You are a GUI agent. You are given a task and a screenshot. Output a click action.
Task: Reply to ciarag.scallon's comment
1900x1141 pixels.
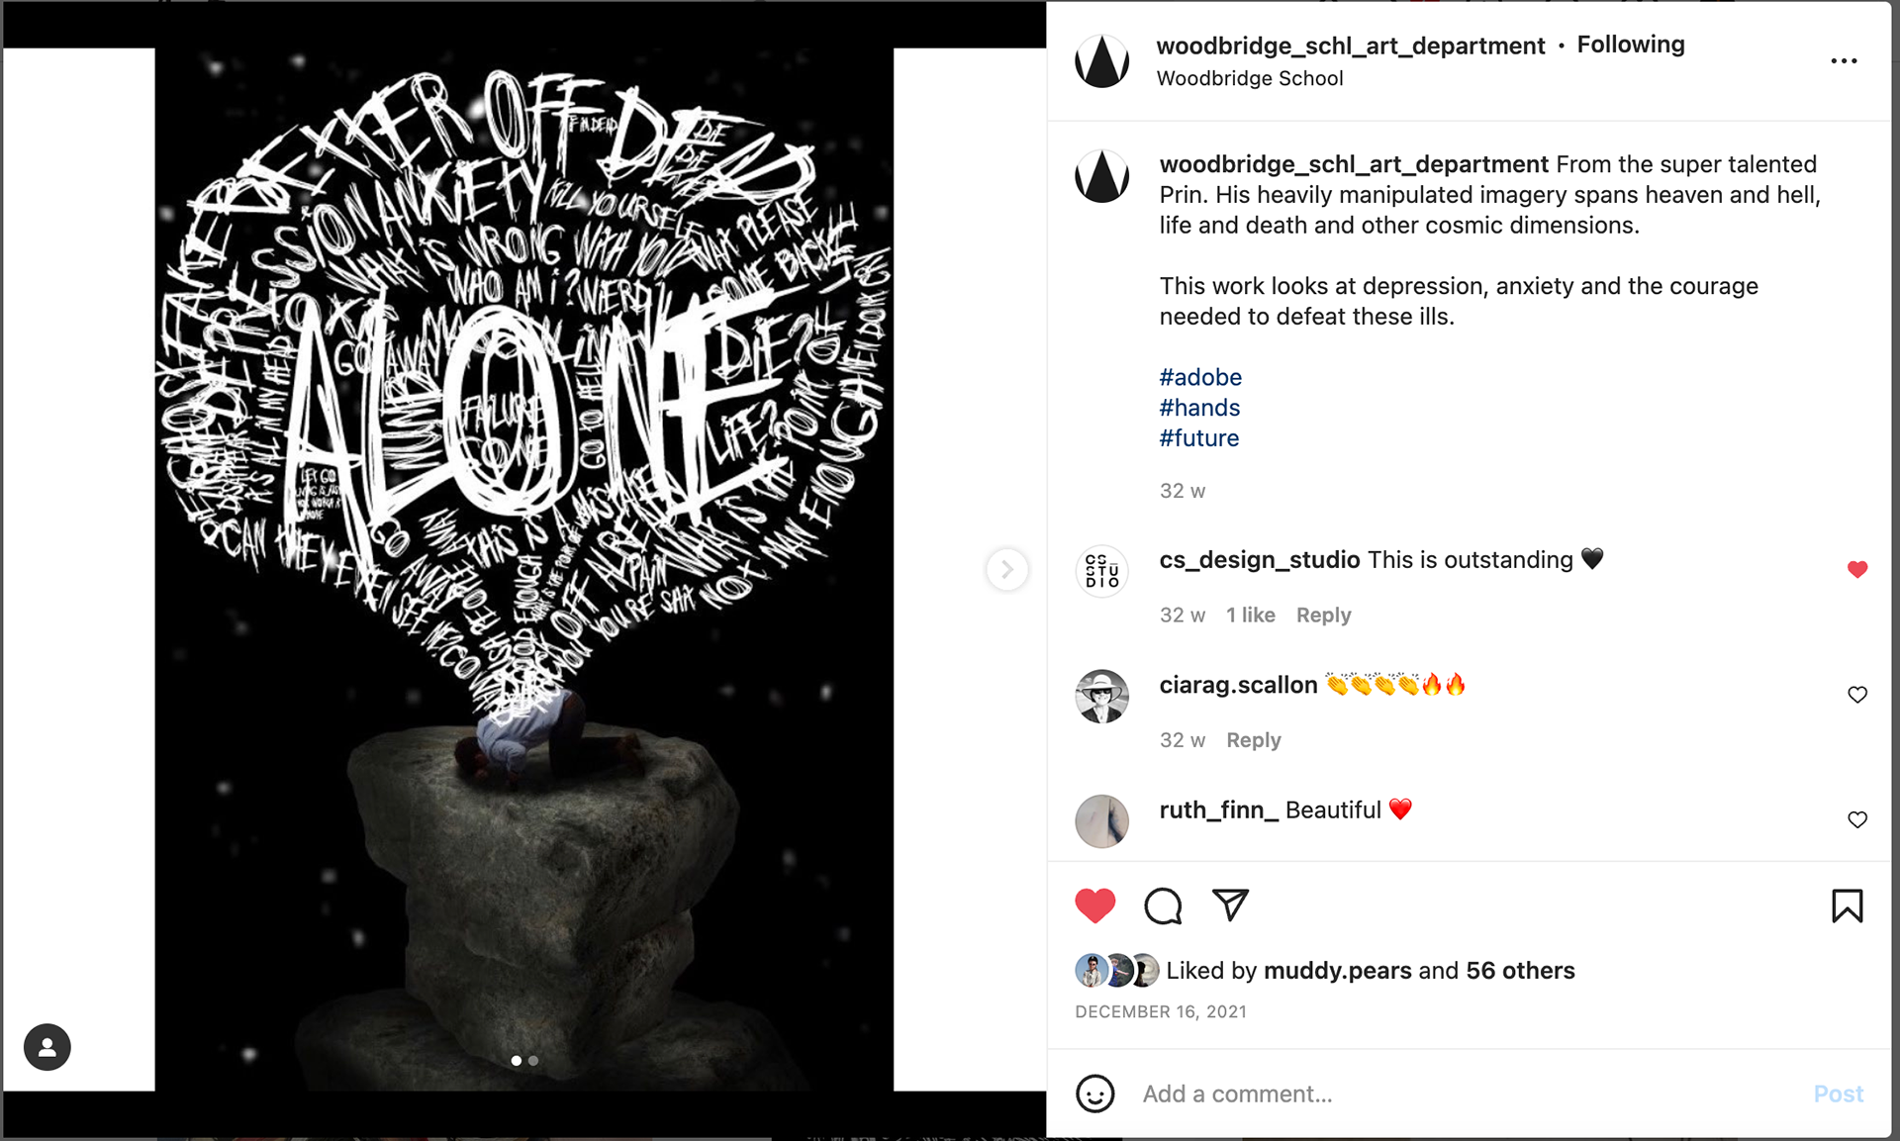1253,740
